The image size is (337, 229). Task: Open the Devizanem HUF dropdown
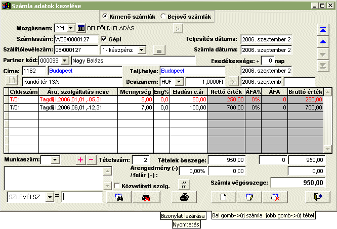click(x=179, y=82)
